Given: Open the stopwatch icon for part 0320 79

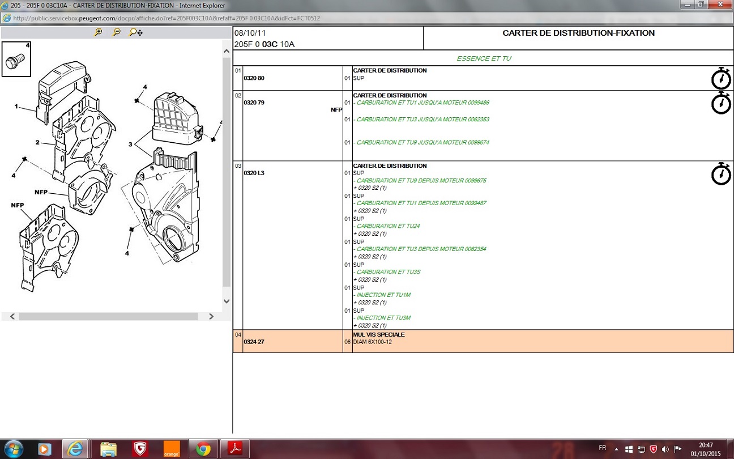Looking at the screenshot, I should pyautogui.click(x=721, y=103).
